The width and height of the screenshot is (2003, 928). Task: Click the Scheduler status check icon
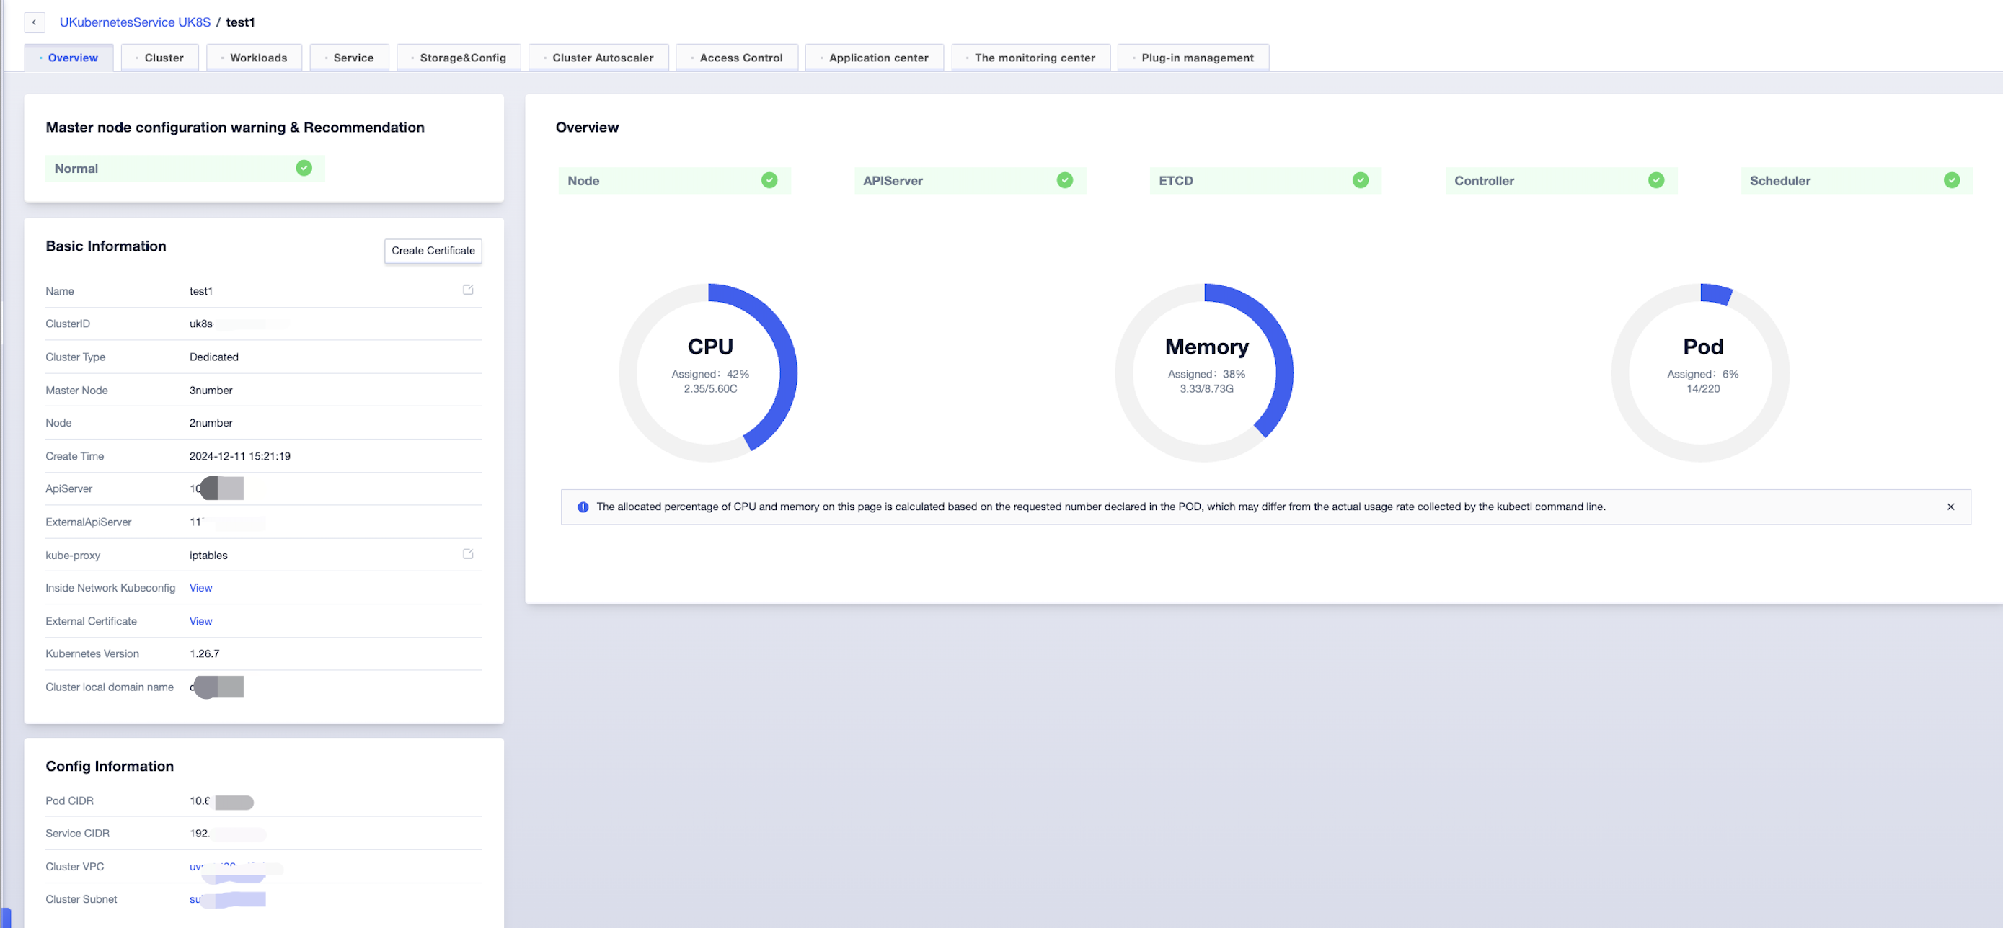(1952, 180)
